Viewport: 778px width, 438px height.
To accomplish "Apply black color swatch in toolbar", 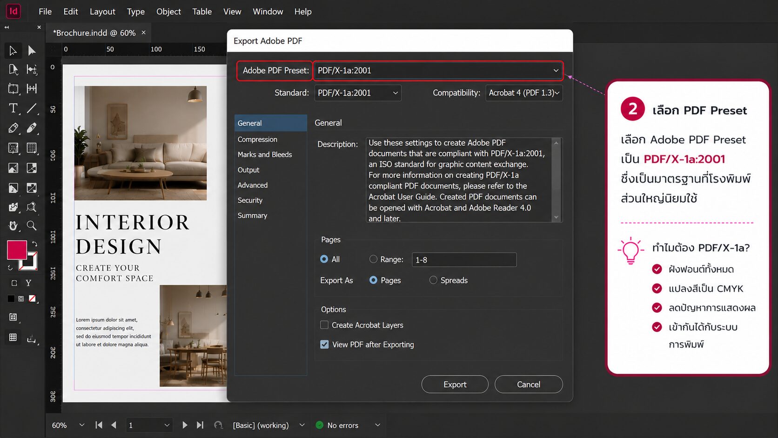I will click(11, 299).
